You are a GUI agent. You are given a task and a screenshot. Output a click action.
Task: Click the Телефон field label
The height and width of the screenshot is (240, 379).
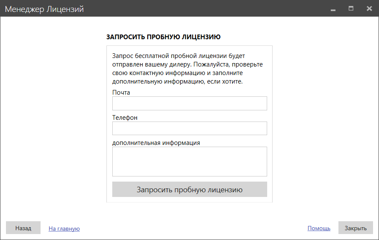(125, 118)
